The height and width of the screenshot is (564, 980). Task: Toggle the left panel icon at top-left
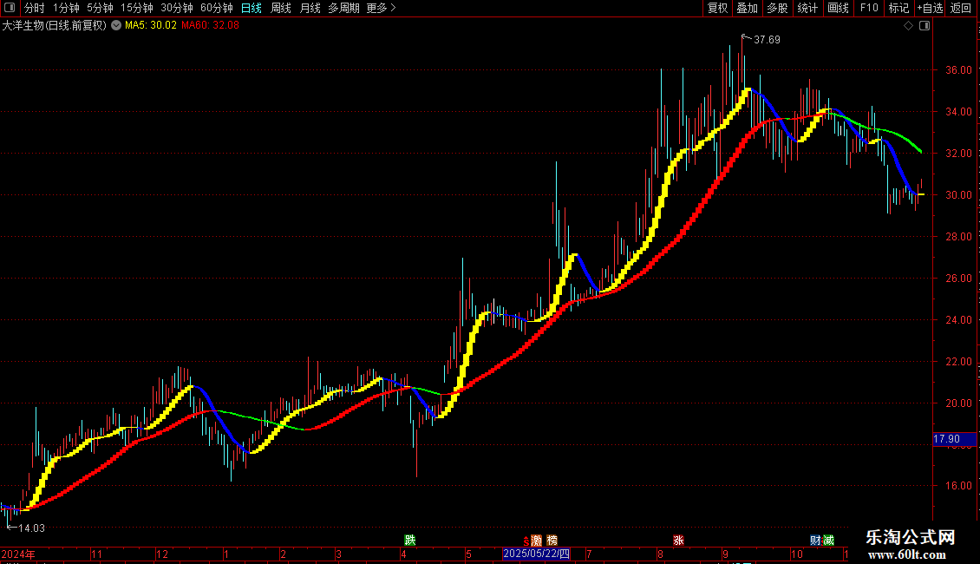10,8
